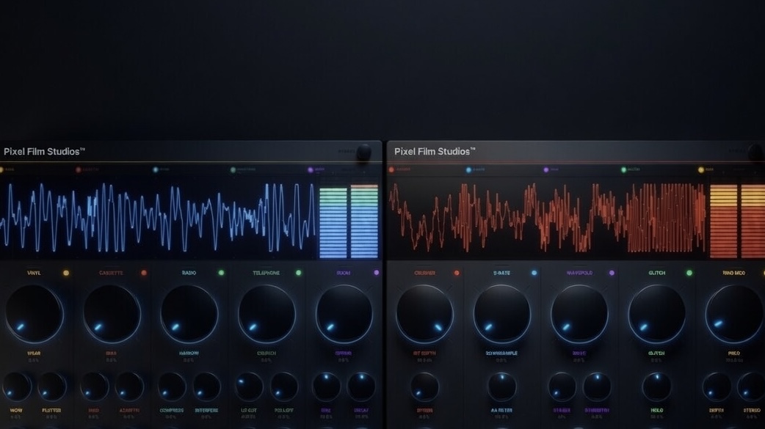The image size is (765, 429).
Task: Select the yellow dot tab in right panel header row
Action: pos(701,169)
